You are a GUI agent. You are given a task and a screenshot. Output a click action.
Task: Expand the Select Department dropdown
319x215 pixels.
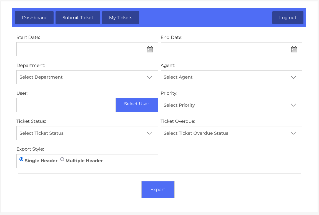[x=83, y=77]
